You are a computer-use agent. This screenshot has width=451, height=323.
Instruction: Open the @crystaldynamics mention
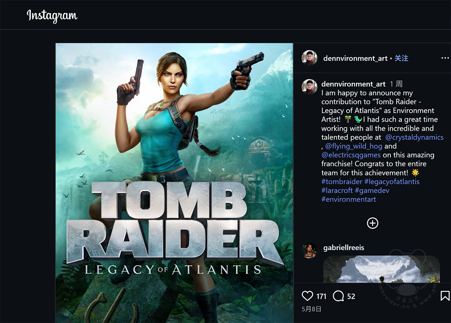pos(415,137)
